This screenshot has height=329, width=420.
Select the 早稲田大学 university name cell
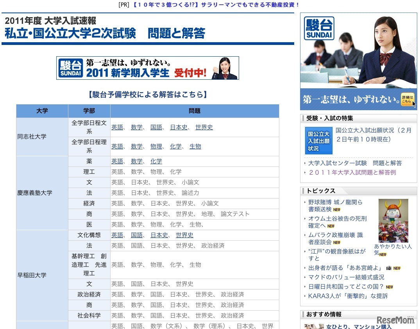[42, 275]
